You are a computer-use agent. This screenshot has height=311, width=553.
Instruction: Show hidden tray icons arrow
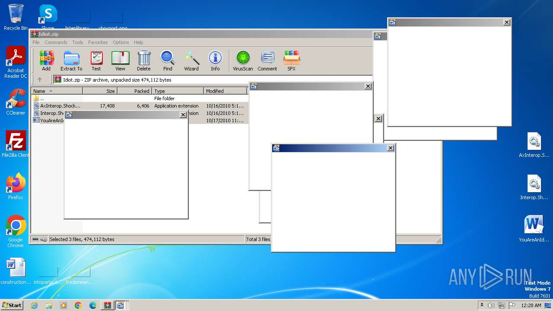point(482,305)
